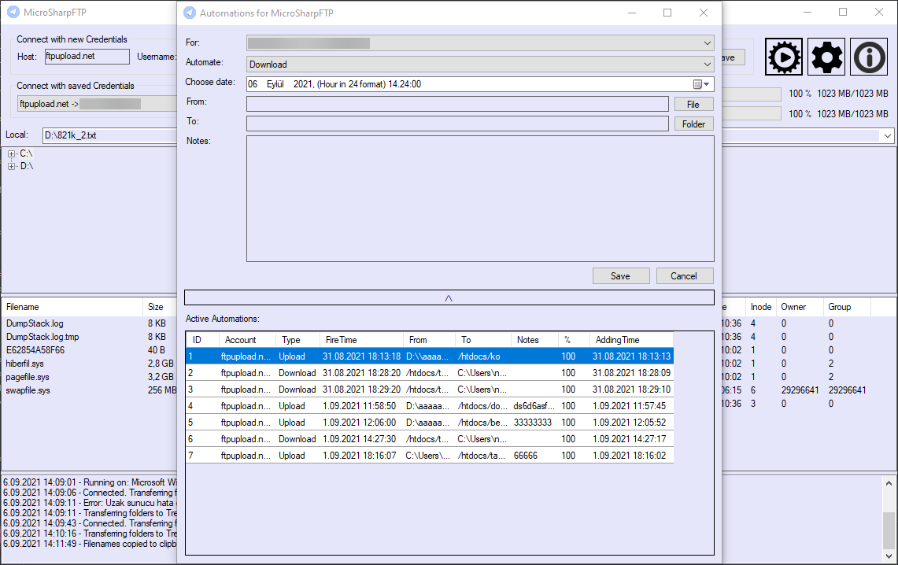Cancel the automation form
This screenshot has width=898, height=565.
coord(685,276)
